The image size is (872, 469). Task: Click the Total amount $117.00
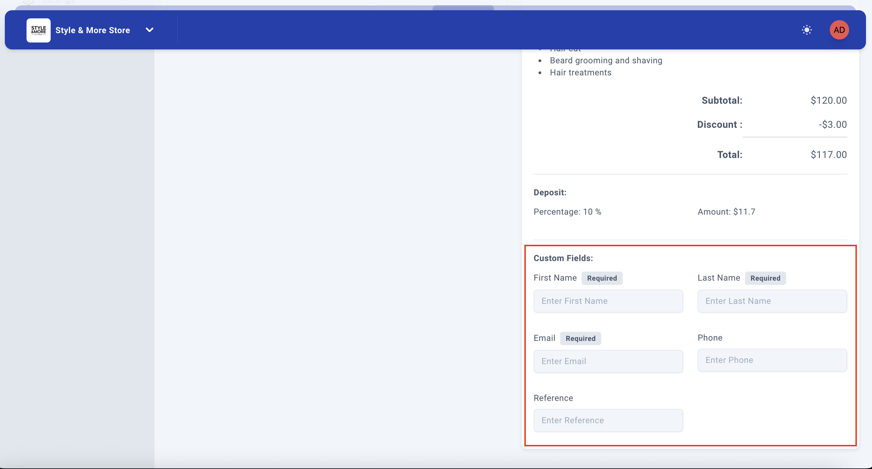pyautogui.click(x=828, y=155)
